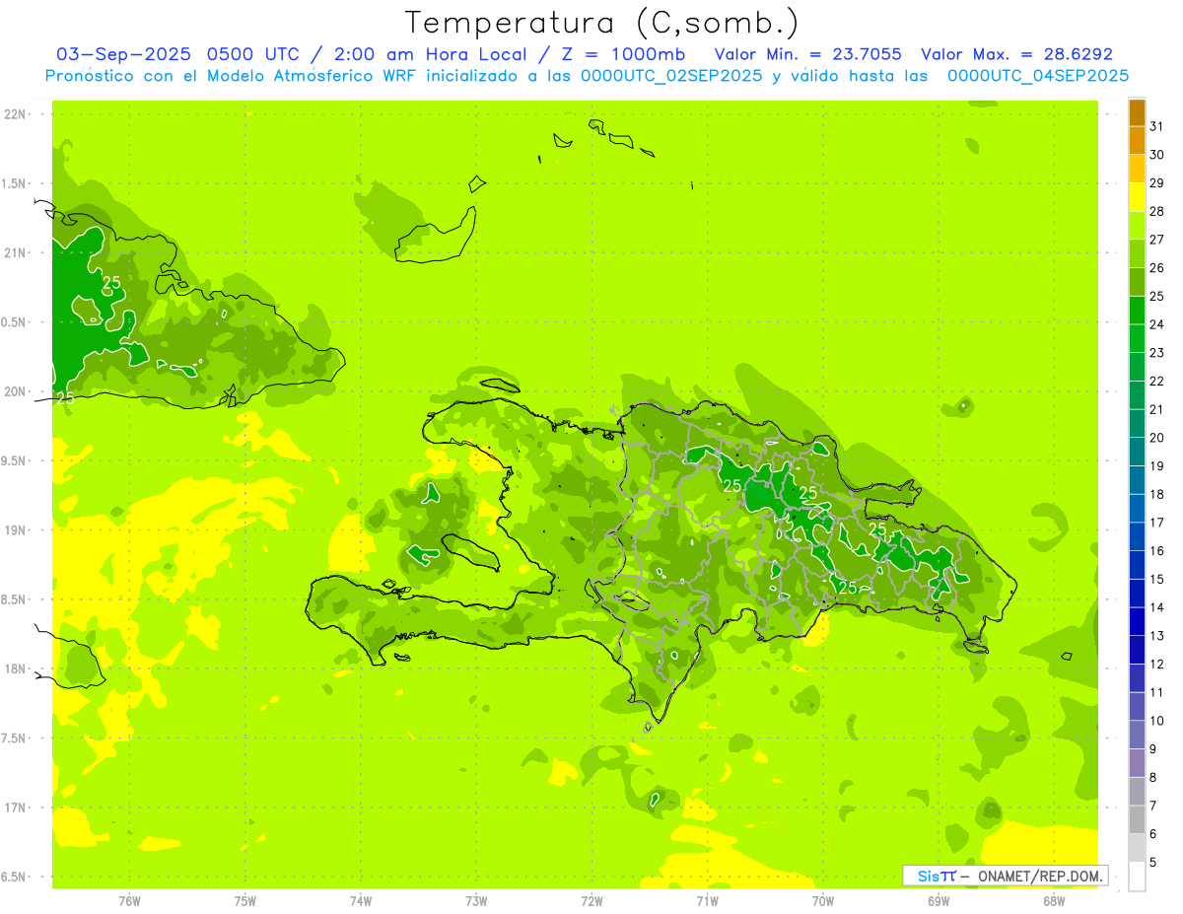Click the '0000UTC_04SEP2025' valid-until timestamp

[x=1037, y=76]
